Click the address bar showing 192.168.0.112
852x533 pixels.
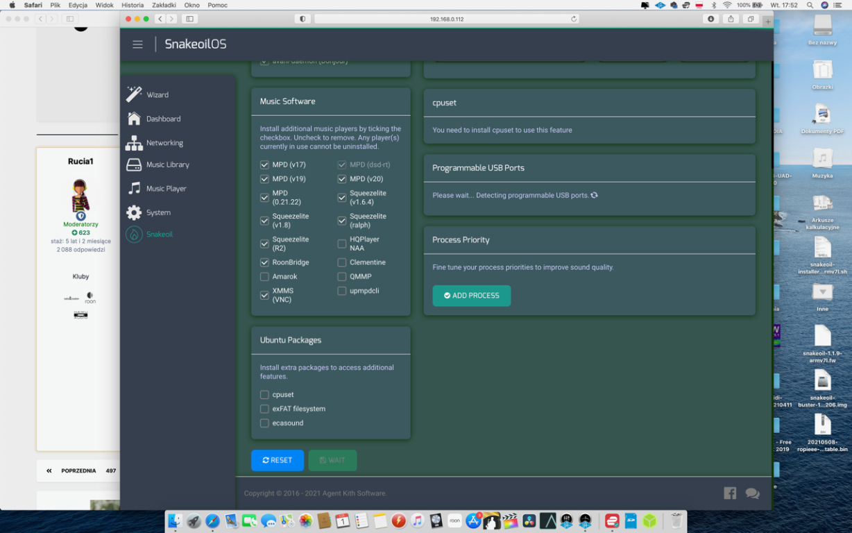pos(446,19)
